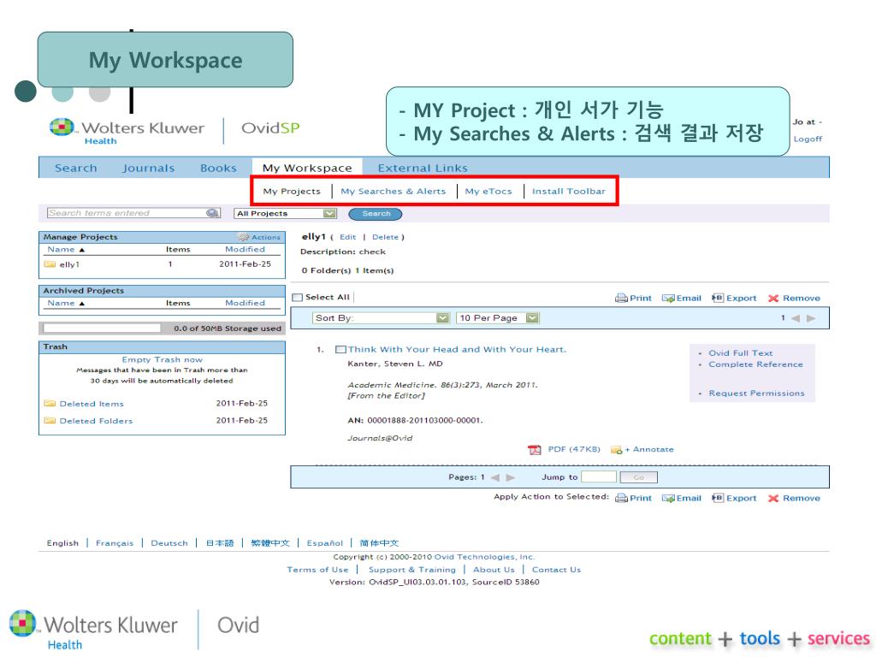
Task: Click Delete link for elly1 project
Action: 386,237
